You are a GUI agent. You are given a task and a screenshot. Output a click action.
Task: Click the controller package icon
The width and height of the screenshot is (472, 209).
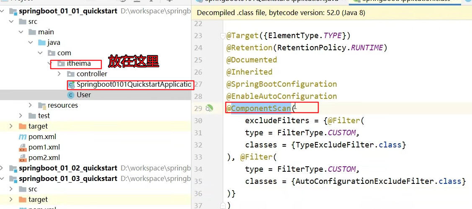tap(71, 74)
